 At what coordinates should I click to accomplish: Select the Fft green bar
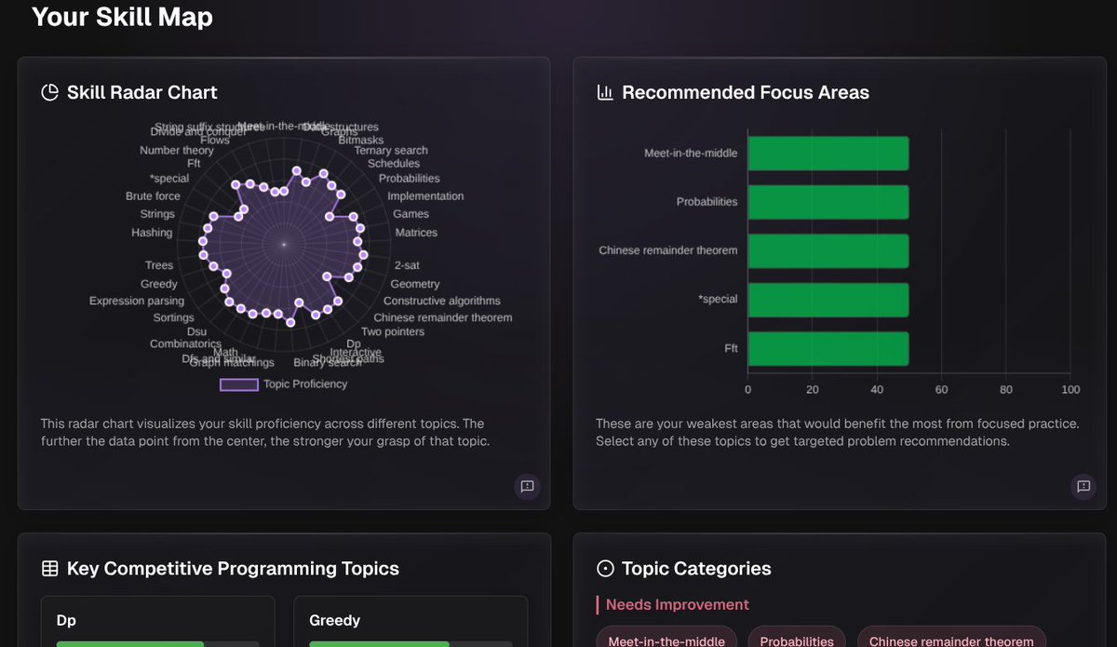pyautogui.click(x=828, y=348)
